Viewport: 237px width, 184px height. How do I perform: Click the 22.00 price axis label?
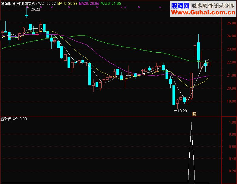click(x=231, y=62)
